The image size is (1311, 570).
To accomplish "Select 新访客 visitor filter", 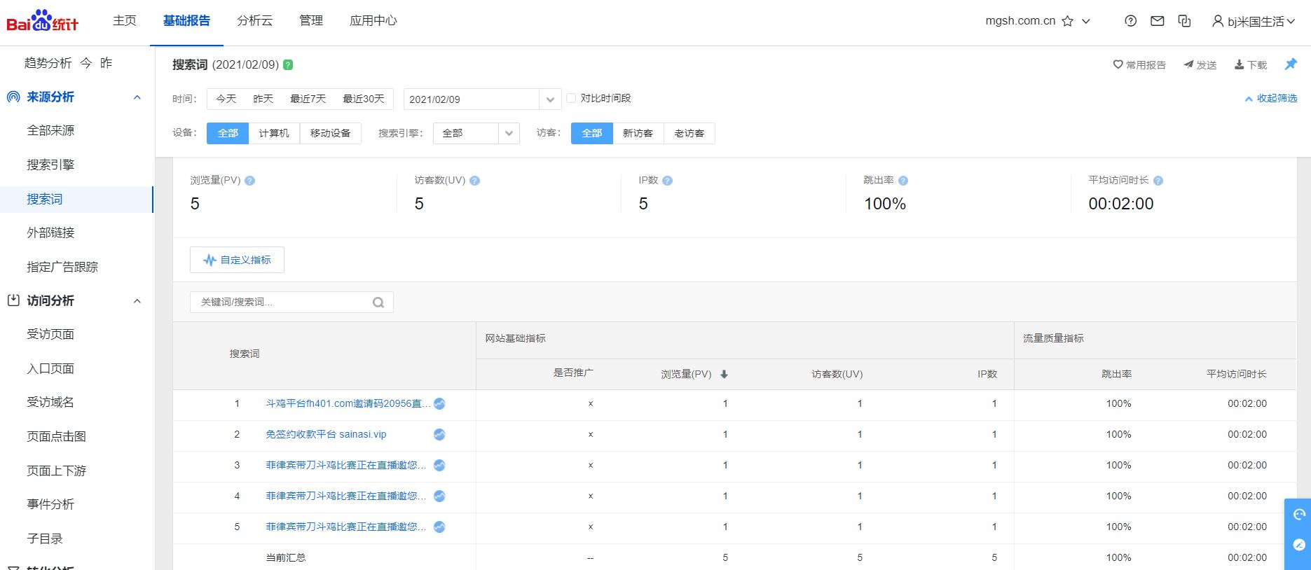I will (638, 133).
